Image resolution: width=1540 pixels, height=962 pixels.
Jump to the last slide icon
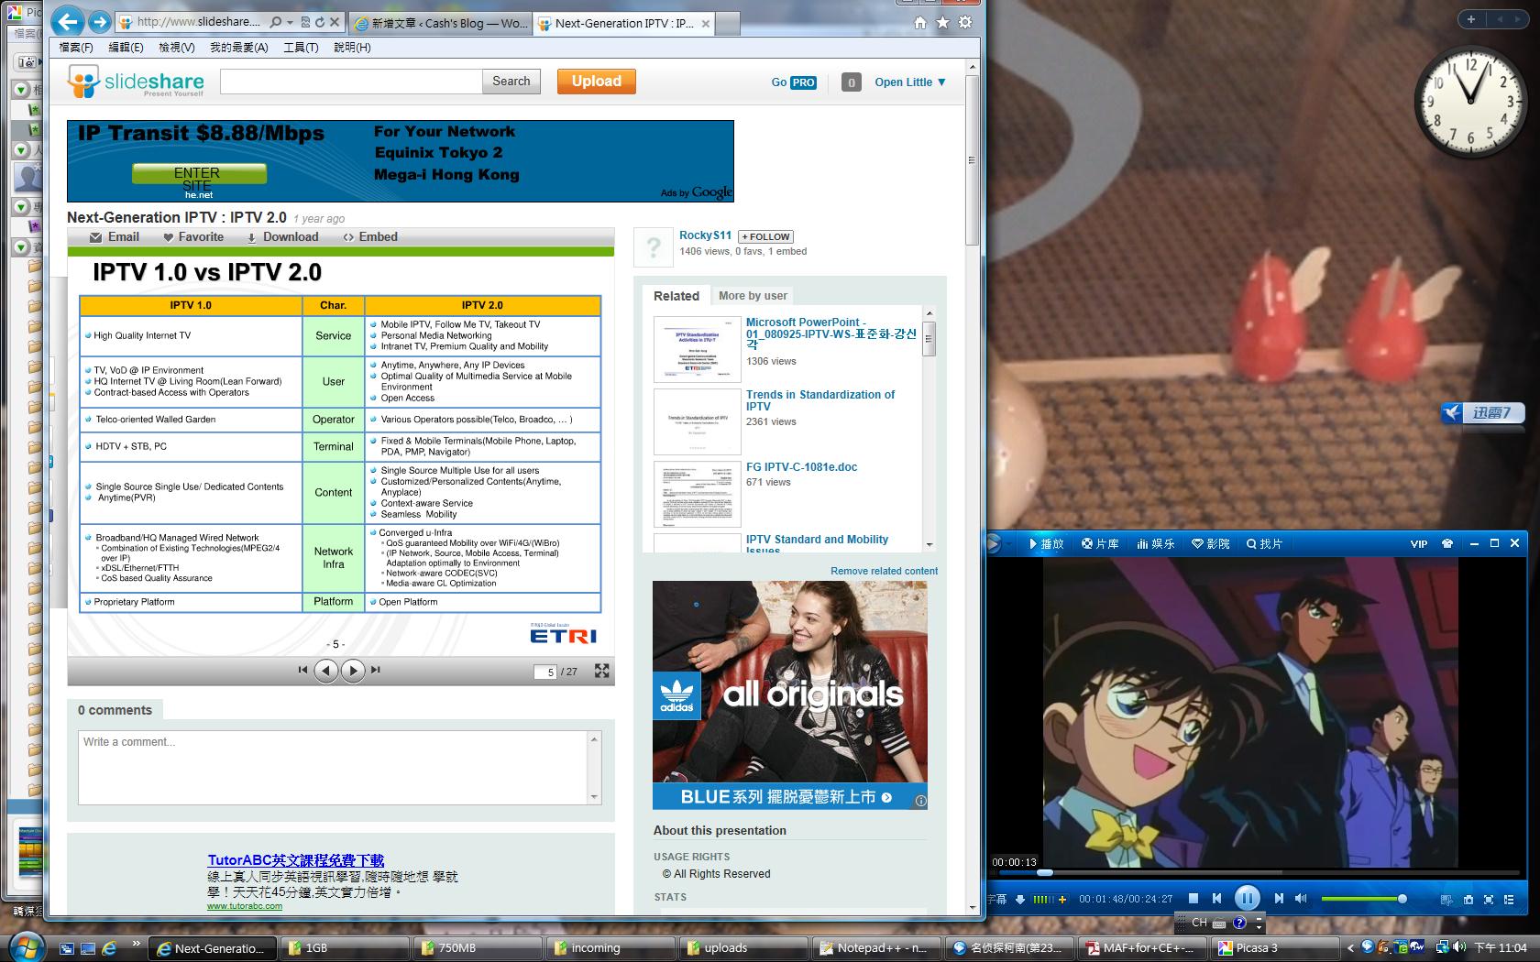(x=375, y=671)
